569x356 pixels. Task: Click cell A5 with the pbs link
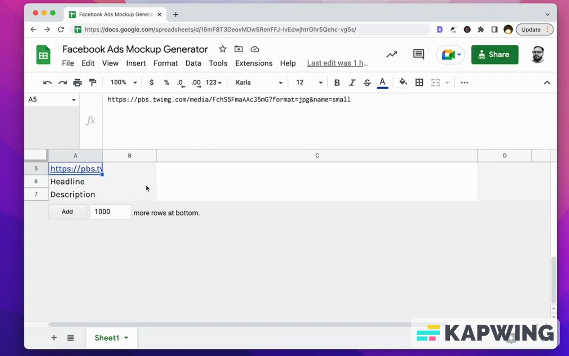[76, 169]
